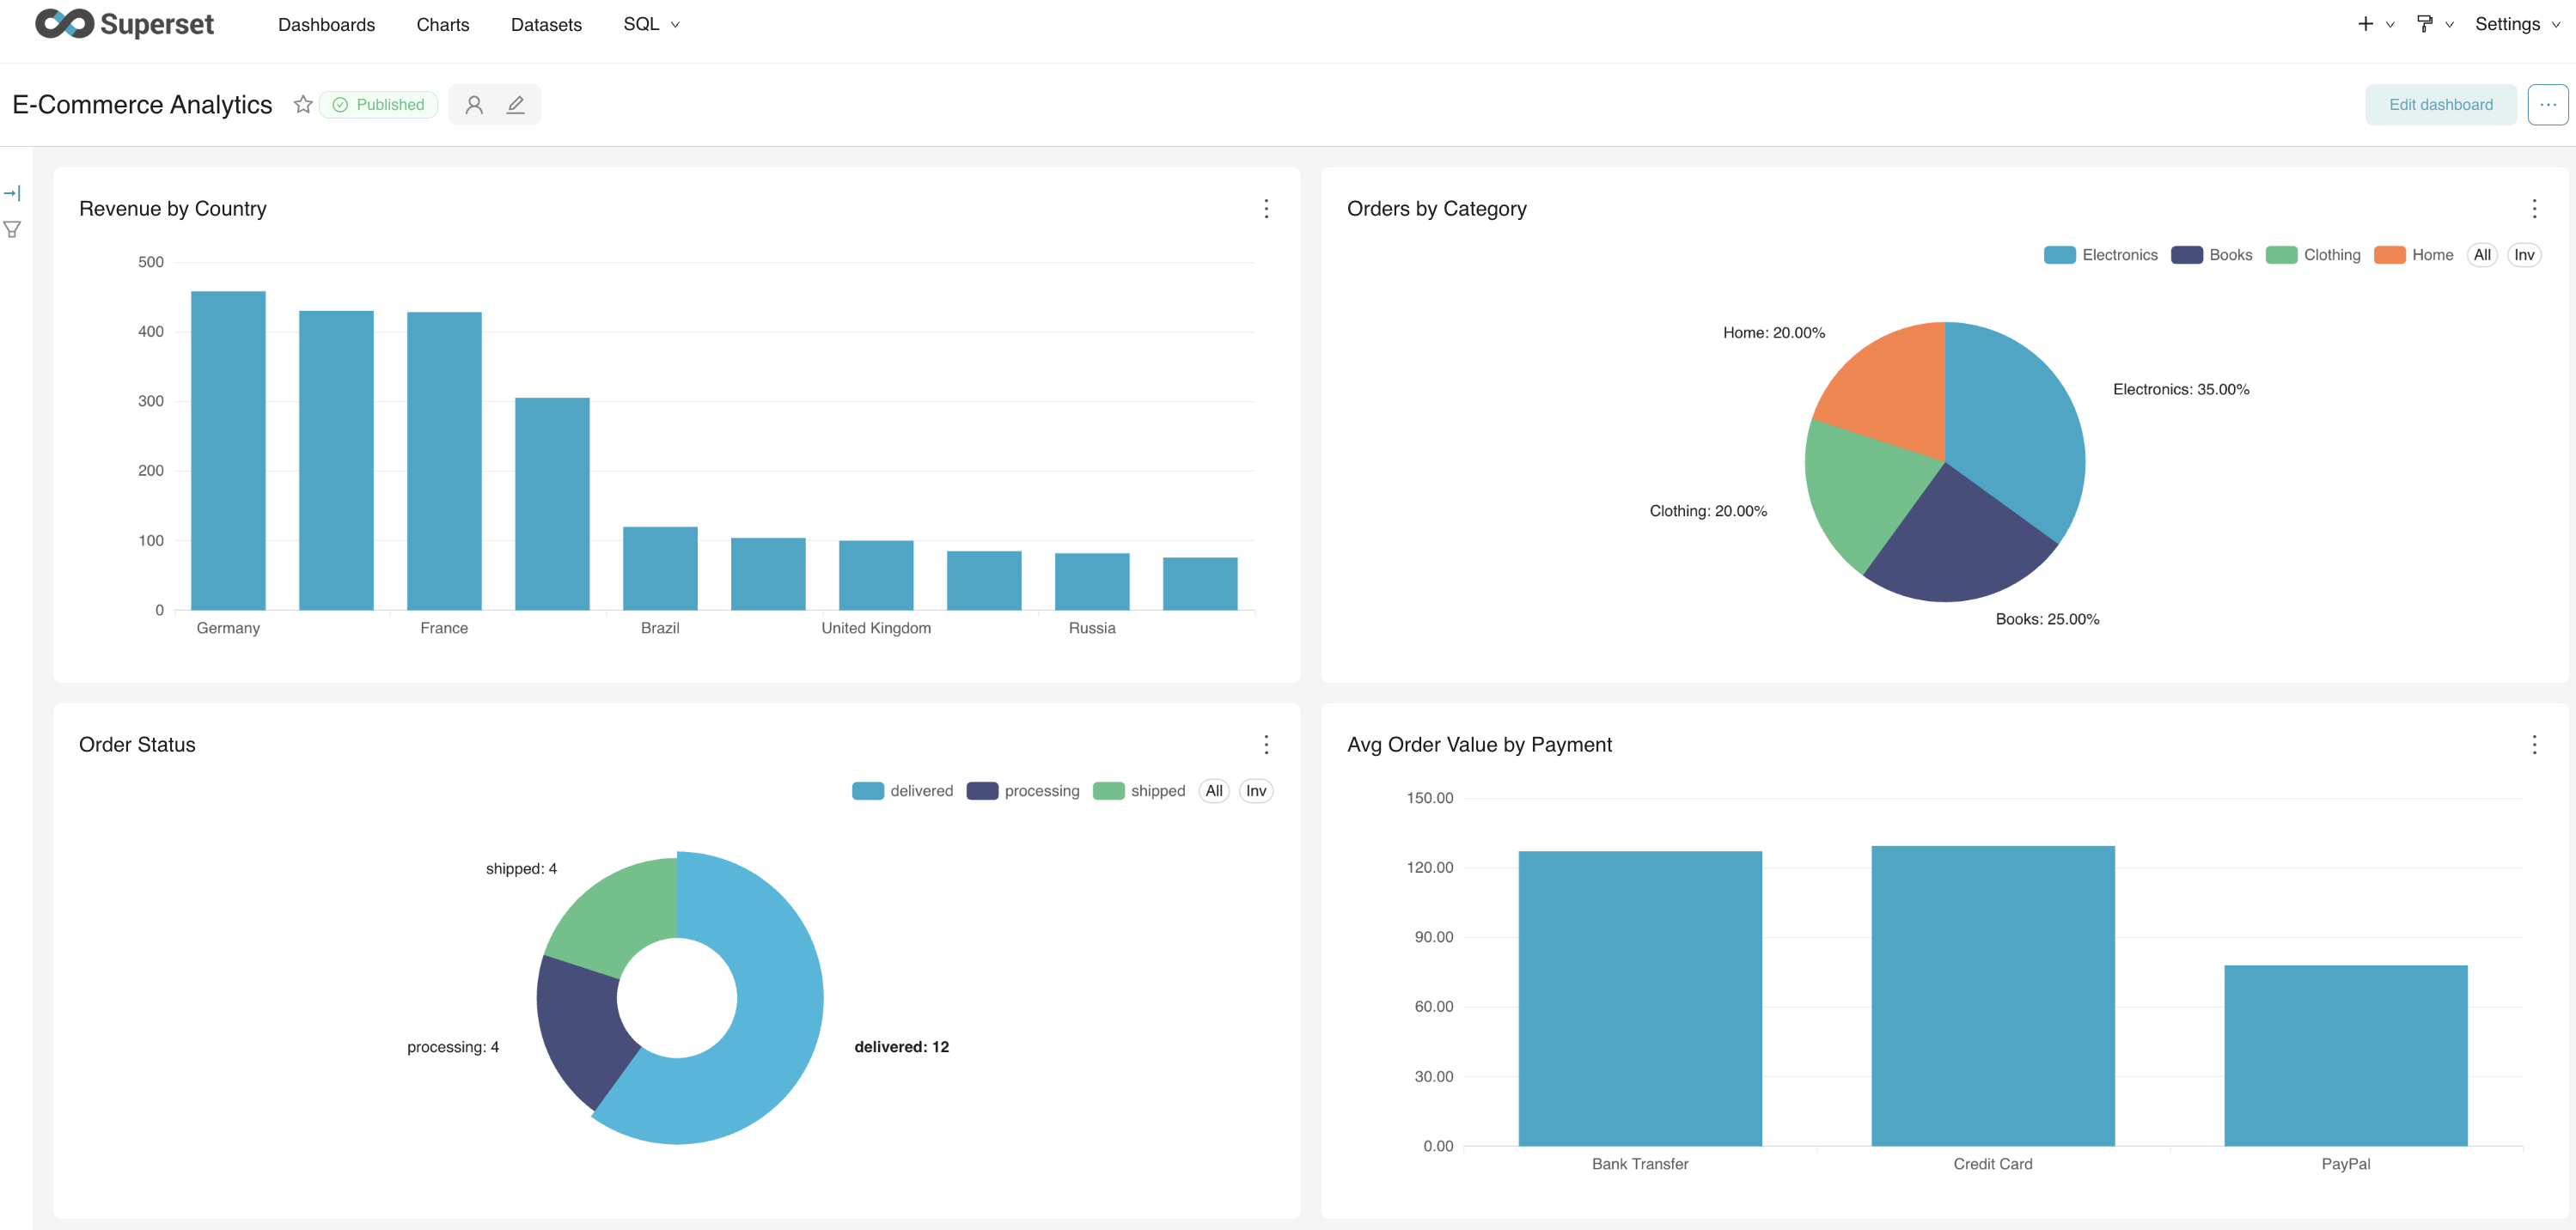
Task: Click the plus icon to create new
Action: 2365,24
